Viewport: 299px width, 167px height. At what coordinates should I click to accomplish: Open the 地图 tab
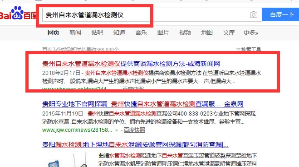[207, 32]
